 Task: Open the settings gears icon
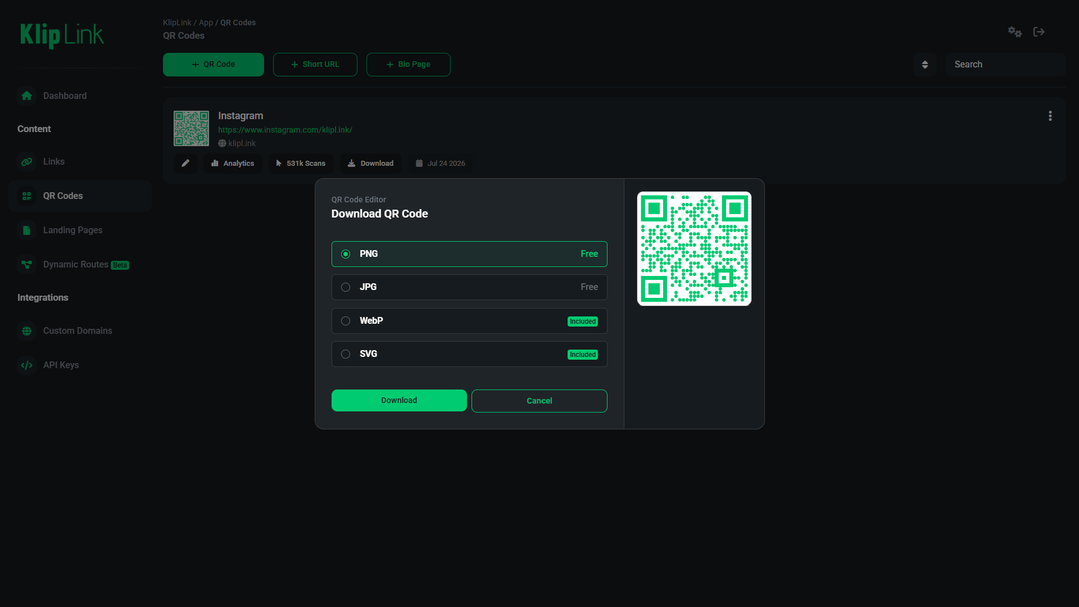coord(1015,32)
